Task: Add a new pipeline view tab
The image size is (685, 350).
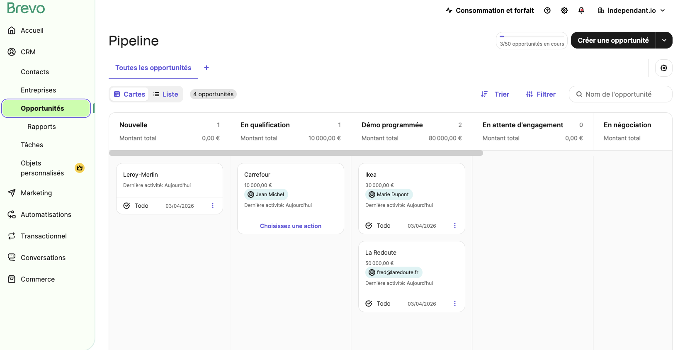Action: click(x=206, y=68)
